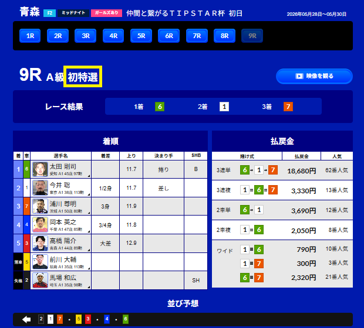Click the 3,690円 2車単 payout
This screenshot has height=328, width=364.
tap(304, 211)
